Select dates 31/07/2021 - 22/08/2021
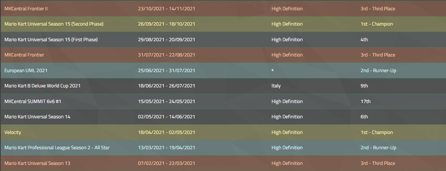Screen dimensions: 446x171 (167, 55)
